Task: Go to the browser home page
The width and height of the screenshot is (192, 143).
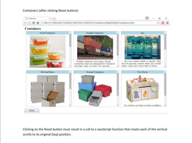Action: [x=38, y=23]
